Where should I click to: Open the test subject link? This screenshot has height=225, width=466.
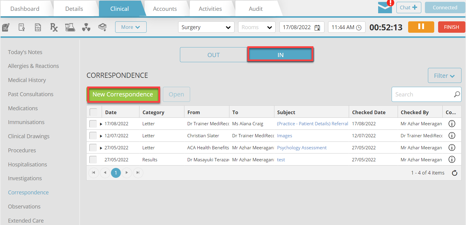(281, 160)
